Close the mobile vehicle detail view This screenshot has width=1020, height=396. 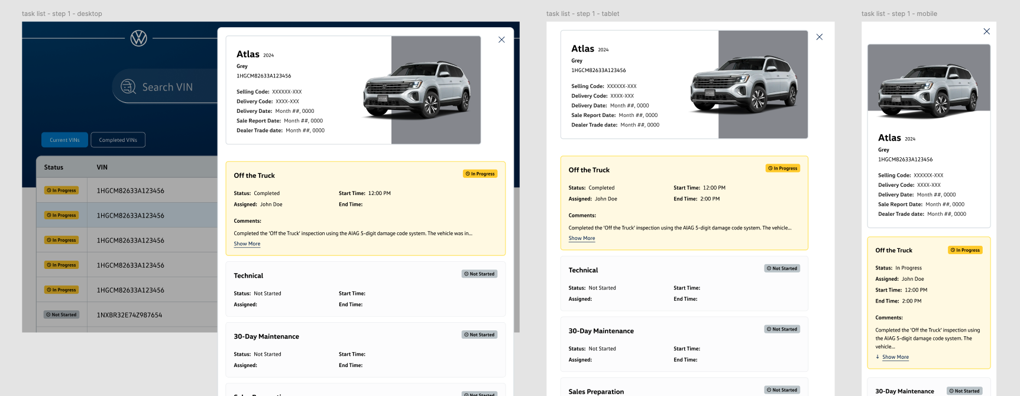[986, 31]
